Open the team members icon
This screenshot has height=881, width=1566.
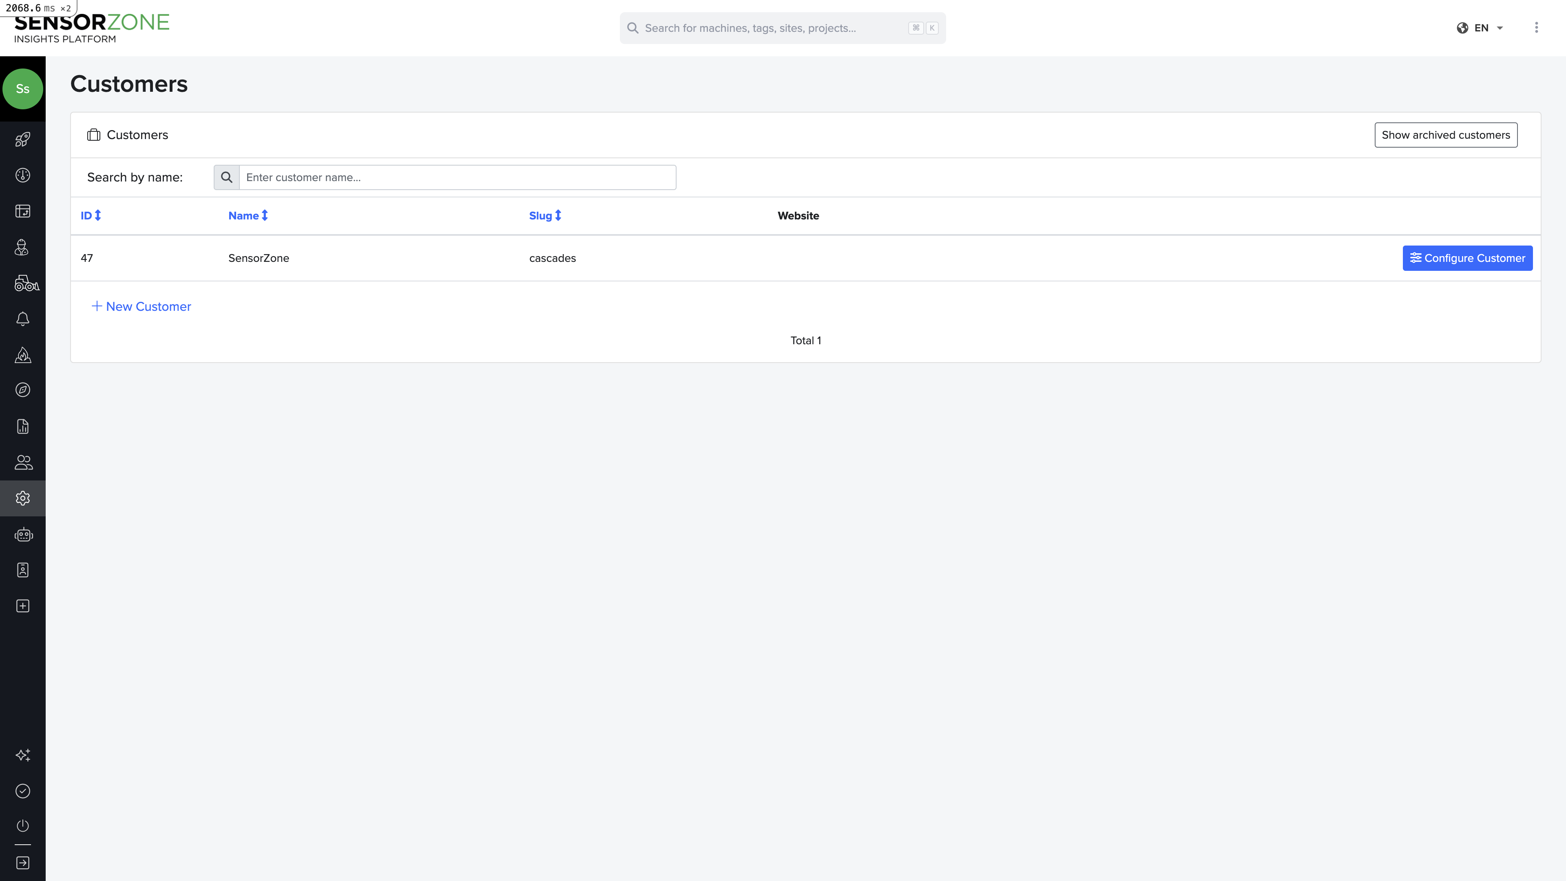pyautogui.click(x=23, y=462)
